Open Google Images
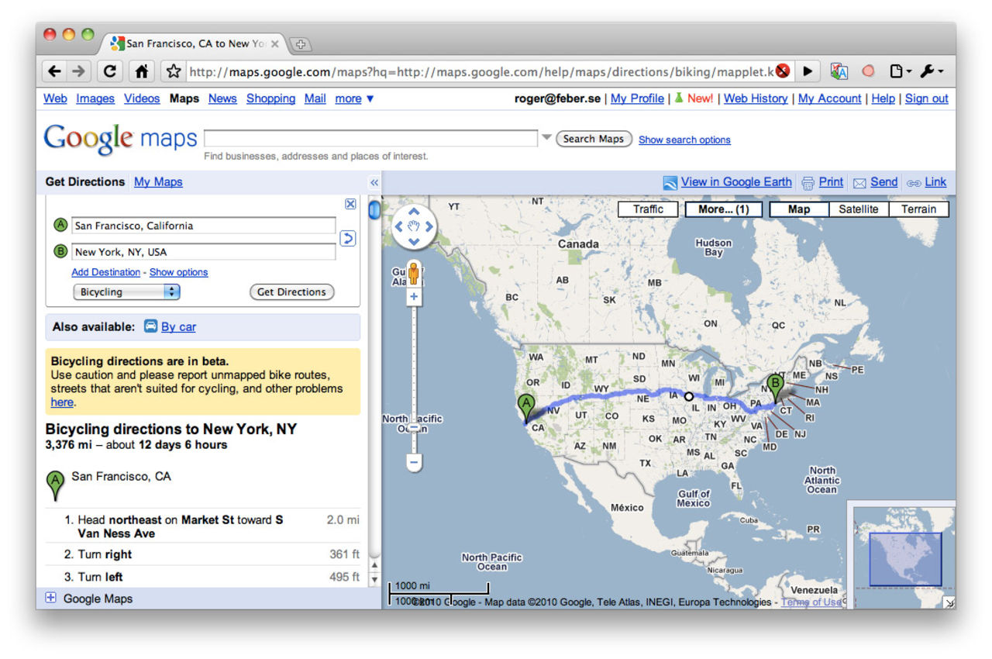The image size is (992, 659). (95, 98)
